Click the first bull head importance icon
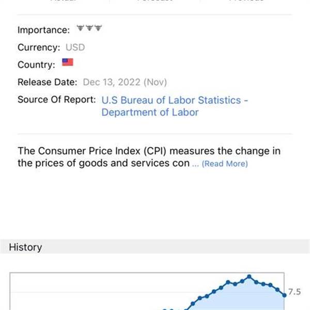310x310 pixels. (x=81, y=28)
